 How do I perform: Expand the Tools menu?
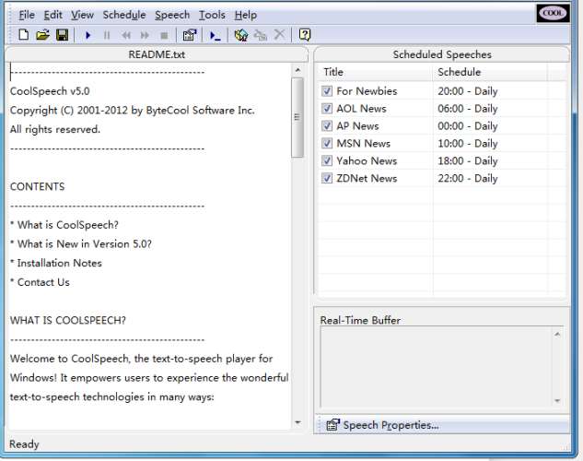212,15
